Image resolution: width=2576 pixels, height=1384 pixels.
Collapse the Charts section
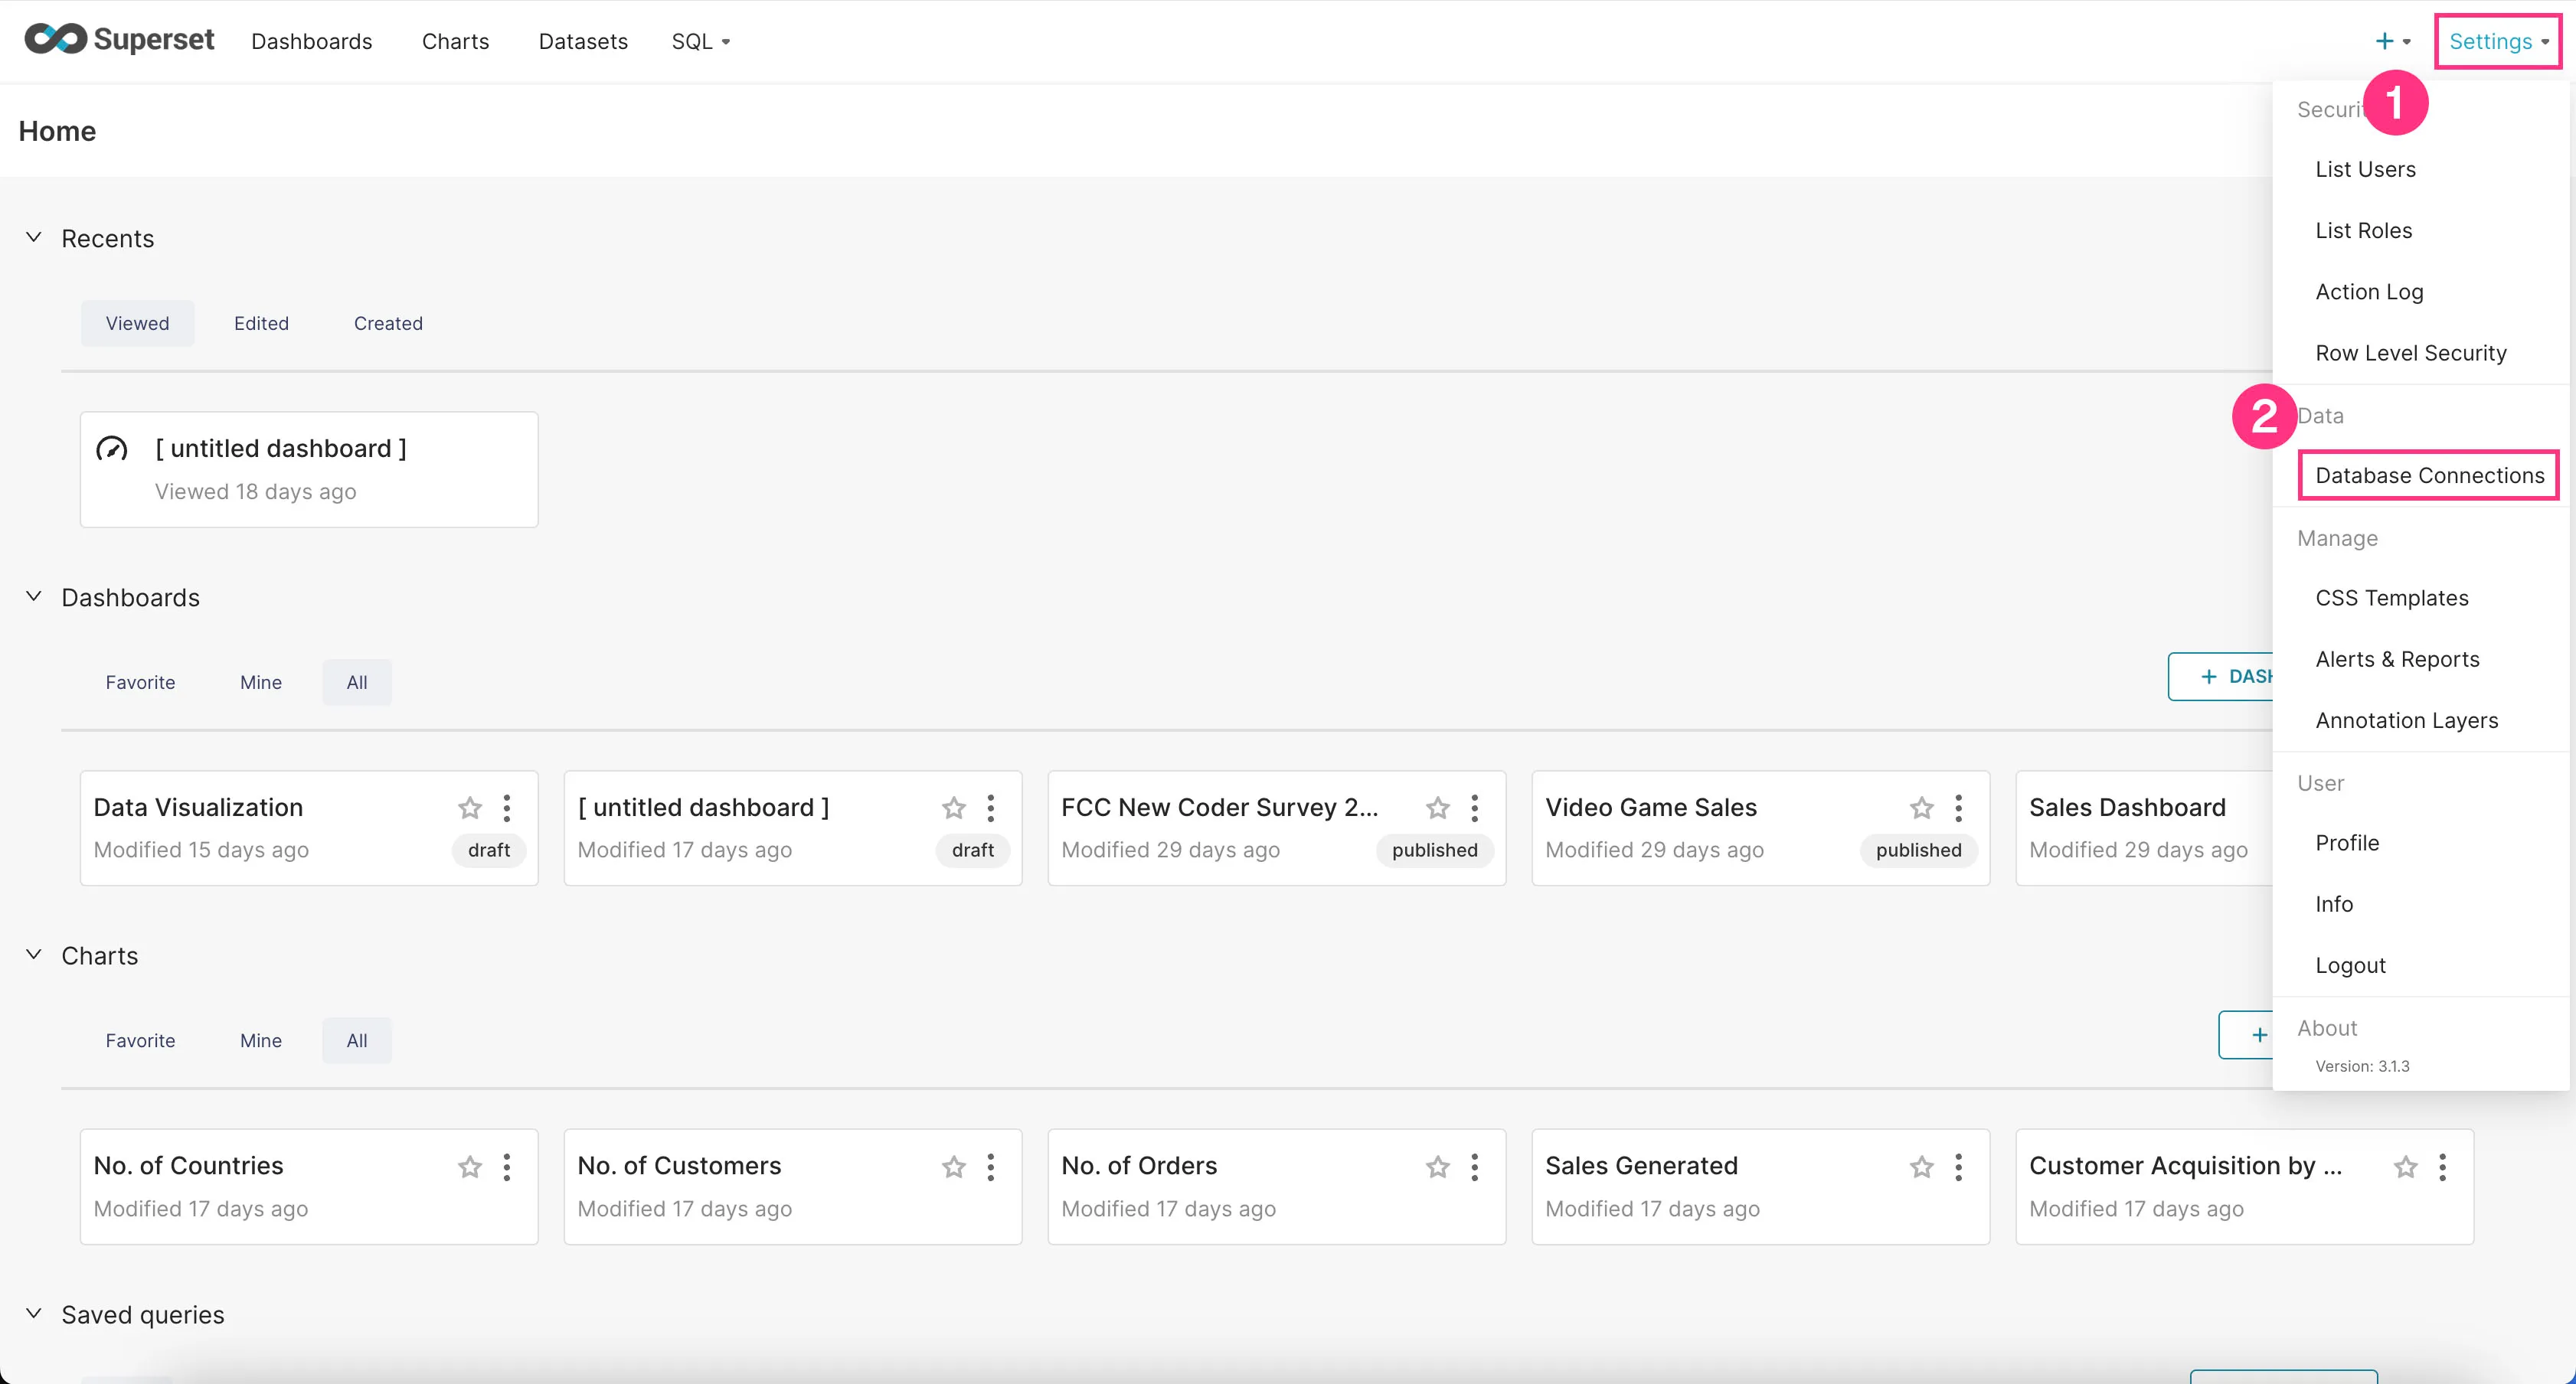click(x=34, y=954)
